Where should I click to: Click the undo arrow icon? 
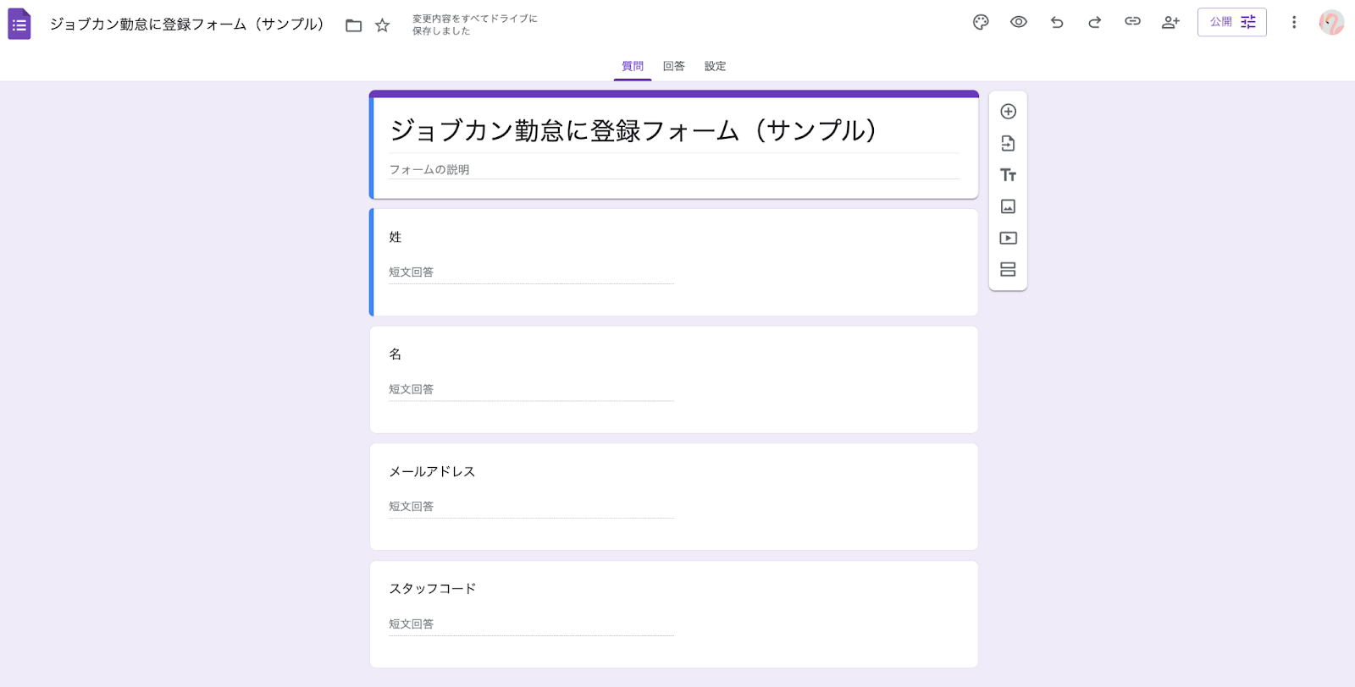(x=1057, y=23)
